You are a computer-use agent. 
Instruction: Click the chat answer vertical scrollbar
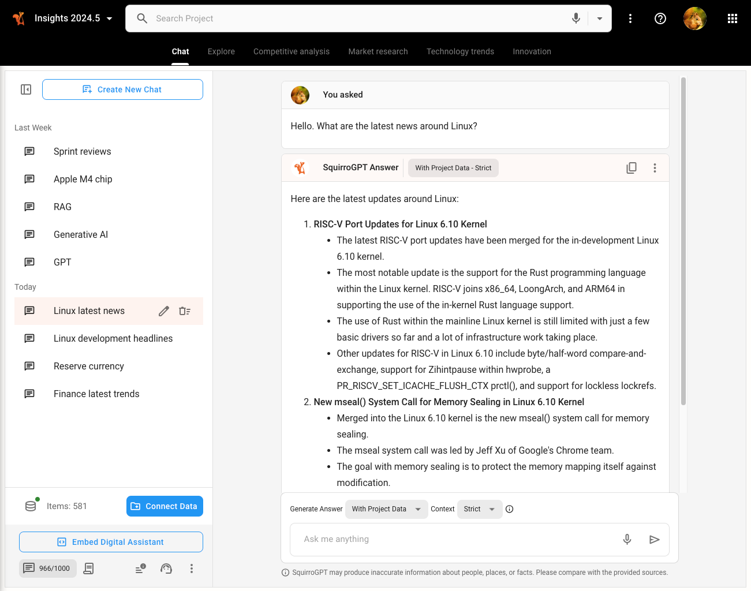(x=683, y=241)
